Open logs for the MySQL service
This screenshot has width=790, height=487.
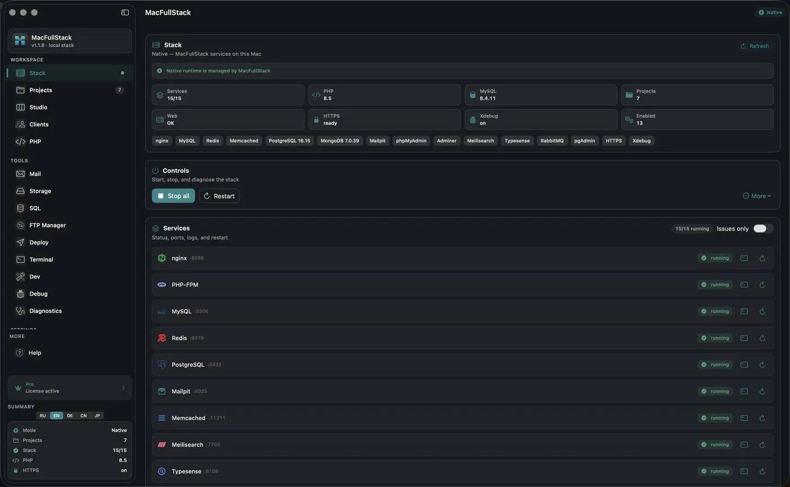coord(744,311)
